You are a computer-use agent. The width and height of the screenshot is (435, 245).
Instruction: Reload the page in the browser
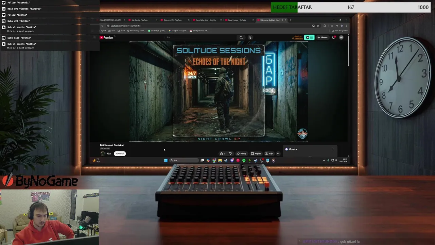(x=102, y=26)
